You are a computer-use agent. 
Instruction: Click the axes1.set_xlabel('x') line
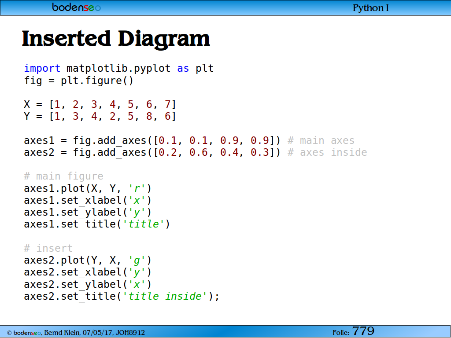tap(88, 200)
